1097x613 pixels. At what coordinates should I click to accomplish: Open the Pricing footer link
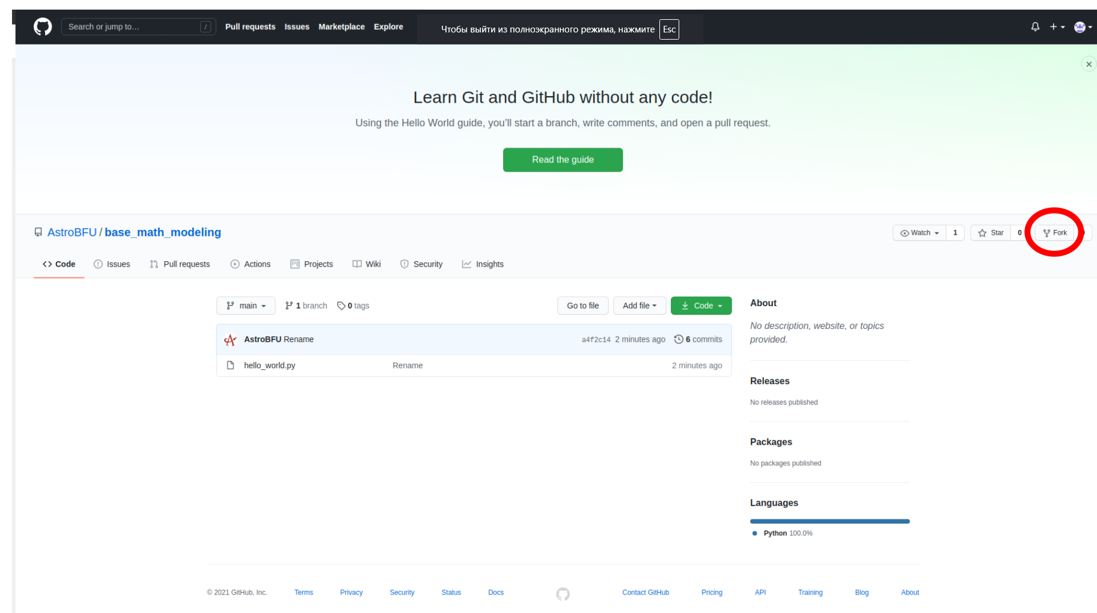point(712,593)
